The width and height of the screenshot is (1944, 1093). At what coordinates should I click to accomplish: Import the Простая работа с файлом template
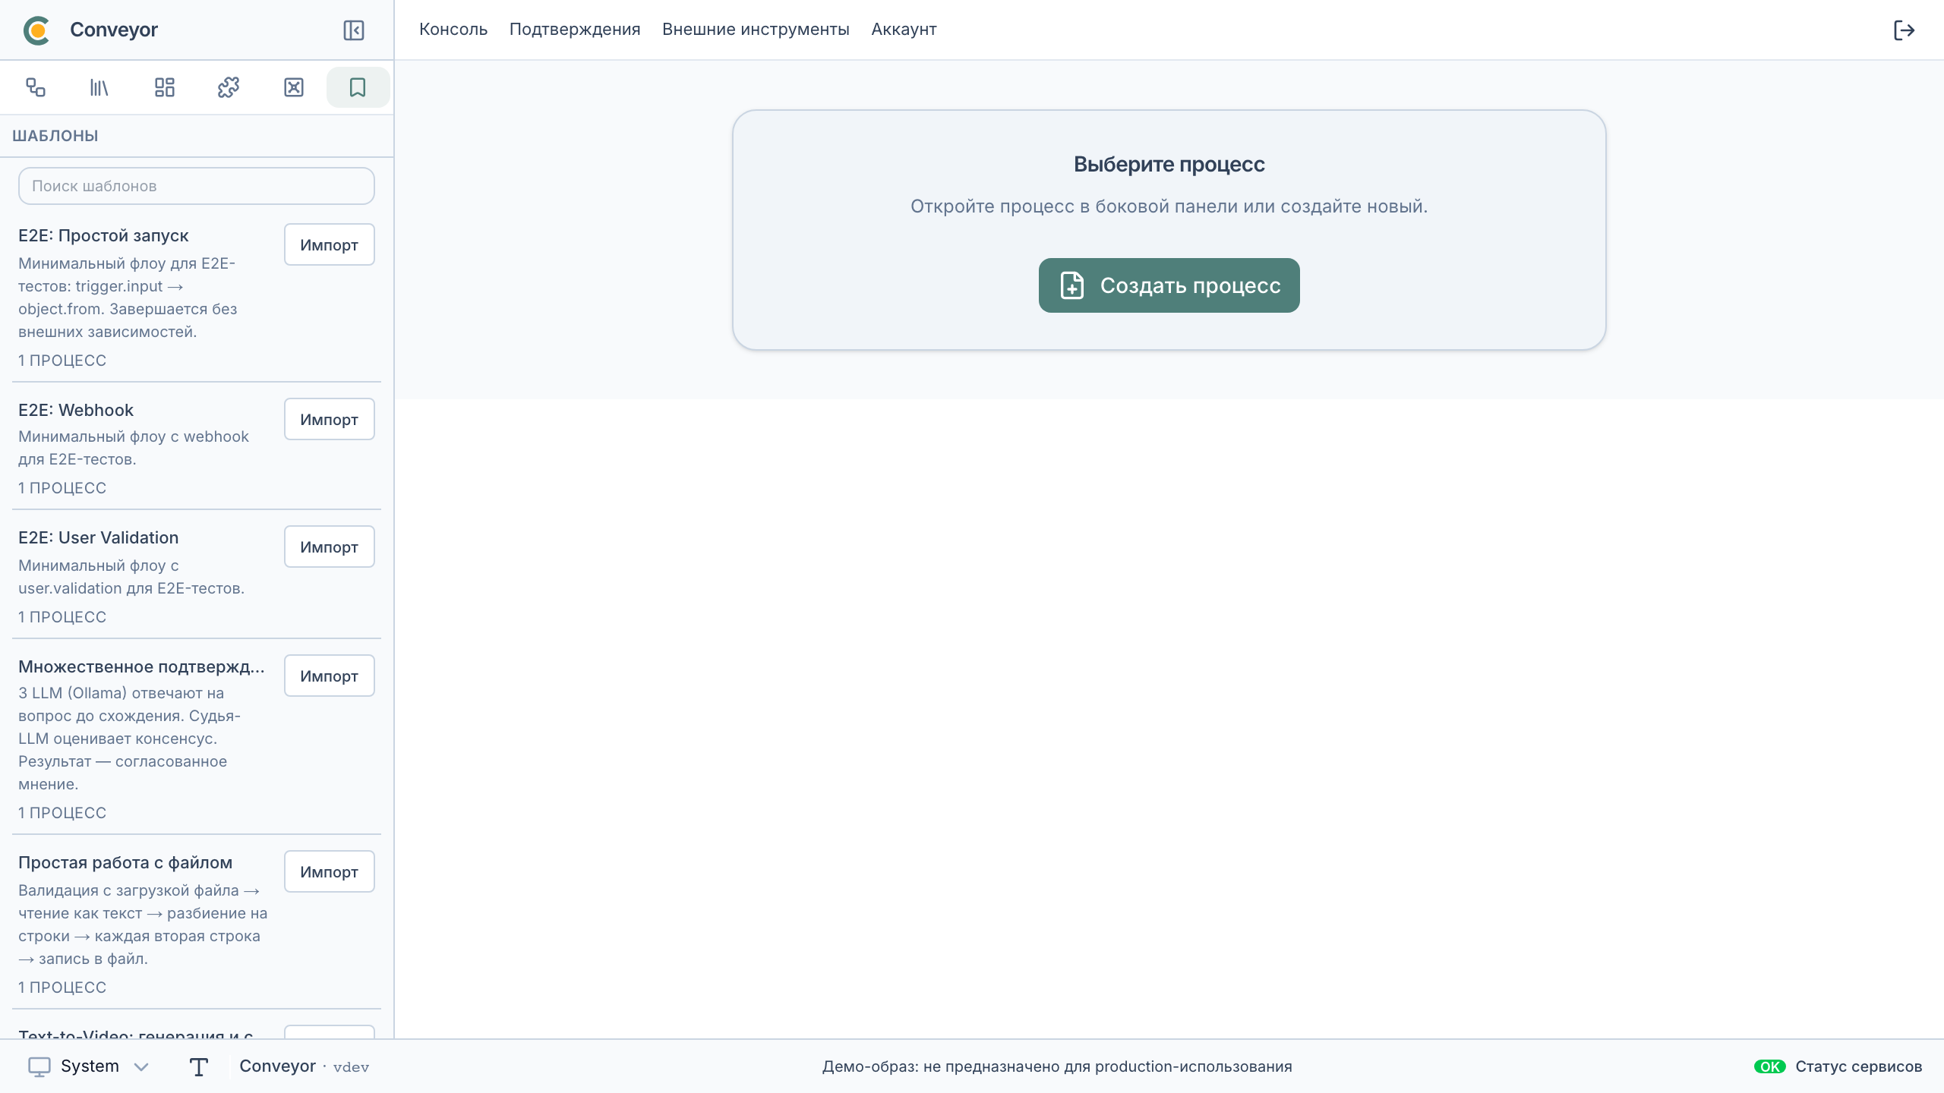(x=330, y=871)
